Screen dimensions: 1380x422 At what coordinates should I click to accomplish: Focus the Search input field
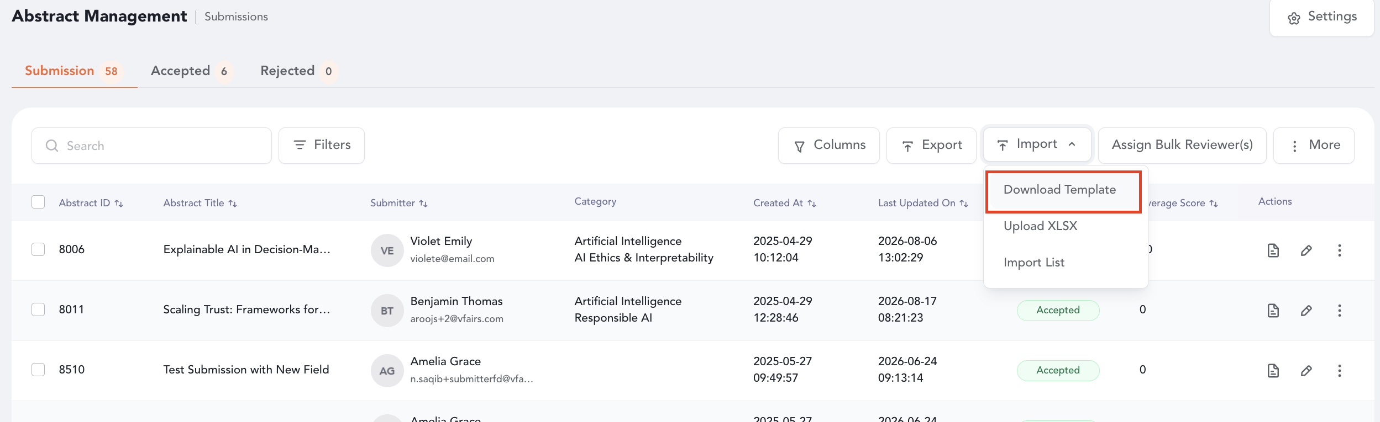point(151,146)
